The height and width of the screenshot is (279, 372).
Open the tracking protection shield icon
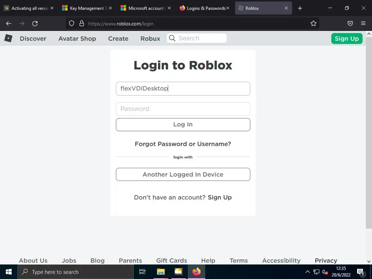click(72, 23)
